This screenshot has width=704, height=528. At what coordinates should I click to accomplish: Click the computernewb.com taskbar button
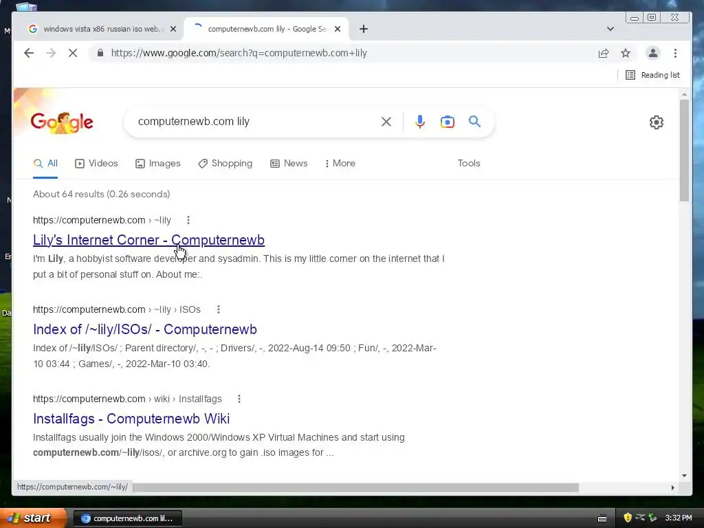pyautogui.click(x=127, y=518)
